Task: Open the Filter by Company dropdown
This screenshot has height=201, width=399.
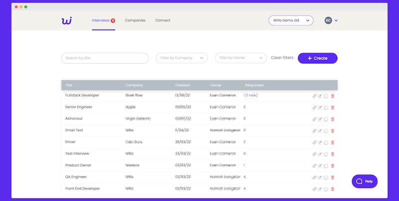Action: tap(182, 58)
